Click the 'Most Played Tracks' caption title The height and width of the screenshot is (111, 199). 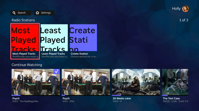[x=24, y=54]
